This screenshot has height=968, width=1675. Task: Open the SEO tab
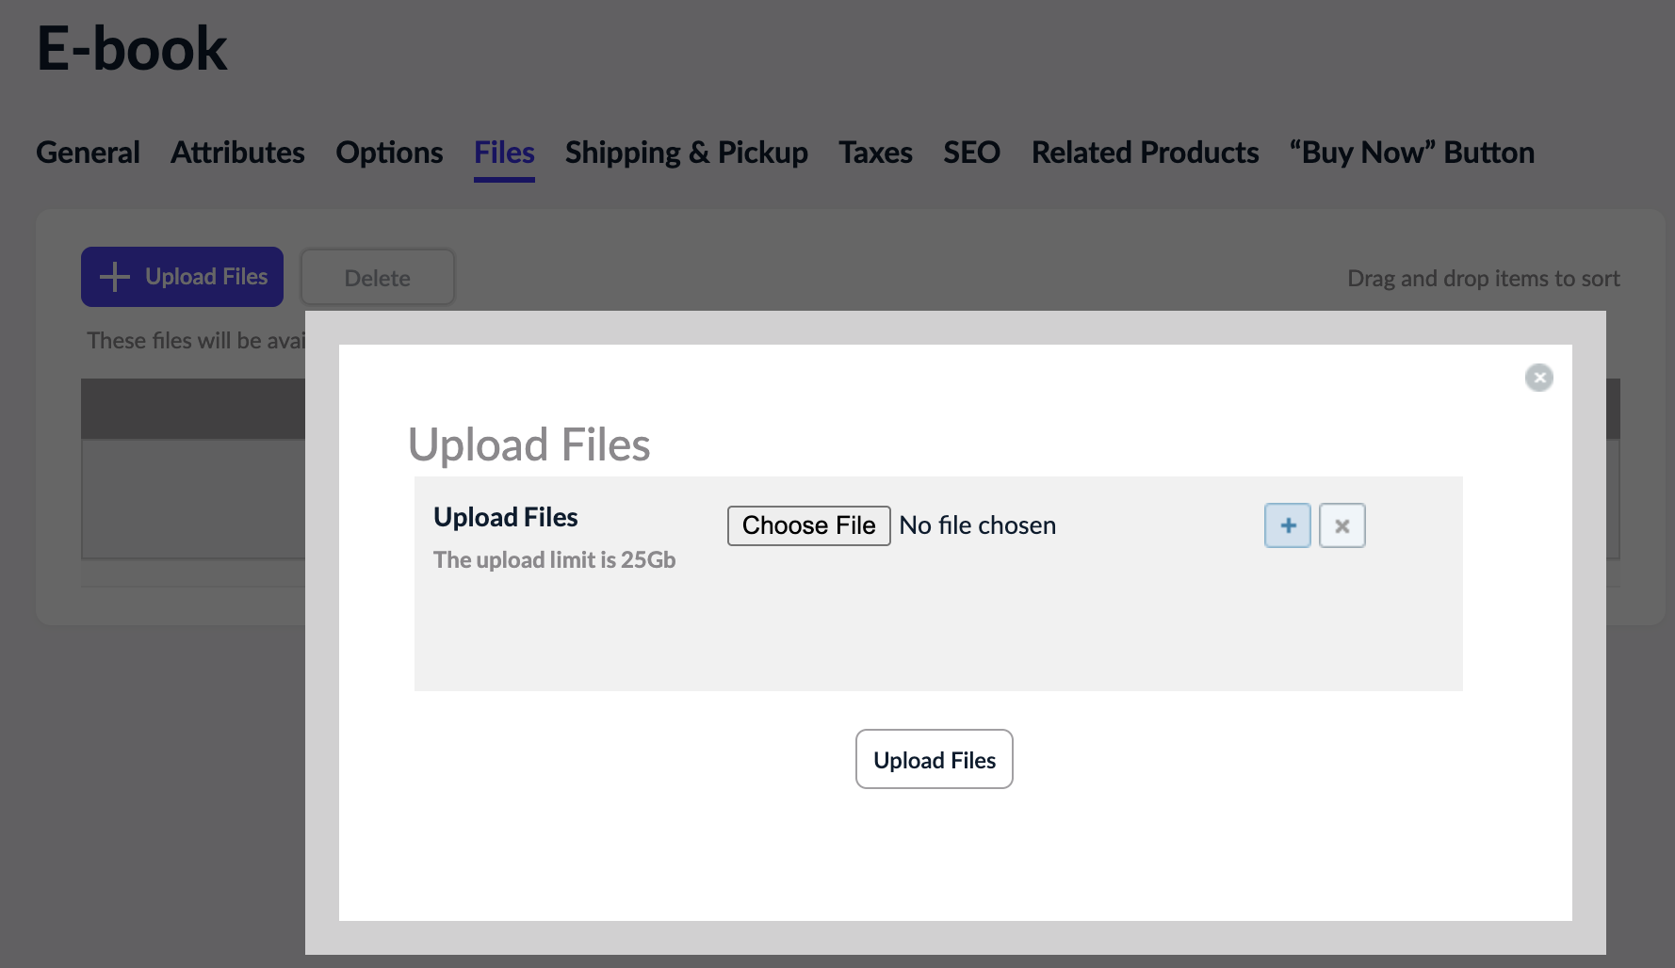971,153
